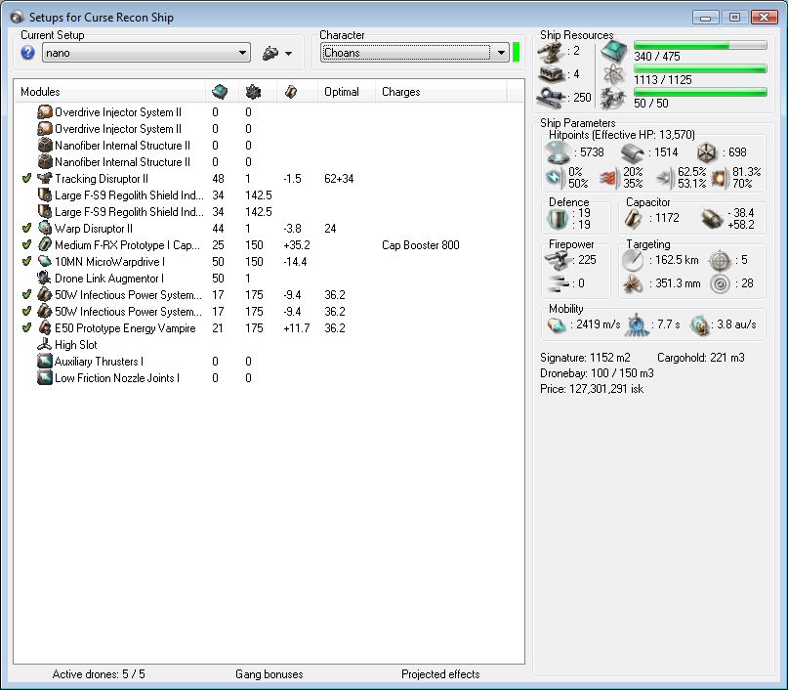Viewport: 788px width, 690px height.
Task: Click the turret hardpoints icon in Ship Resources
Action: tap(554, 51)
